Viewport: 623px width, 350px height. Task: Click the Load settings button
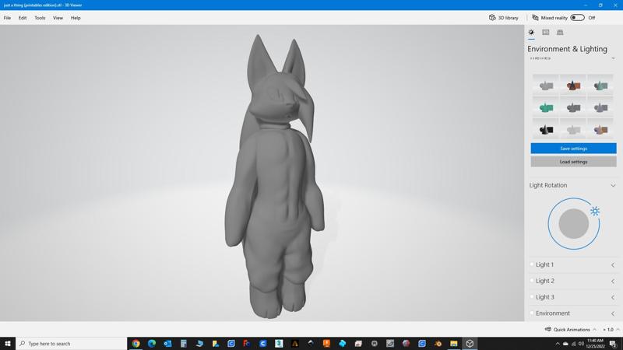point(573,162)
